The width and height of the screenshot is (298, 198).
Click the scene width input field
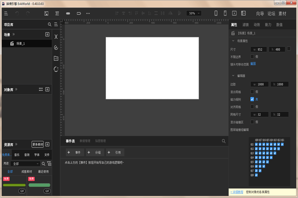pyautogui.click(x=259, y=49)
